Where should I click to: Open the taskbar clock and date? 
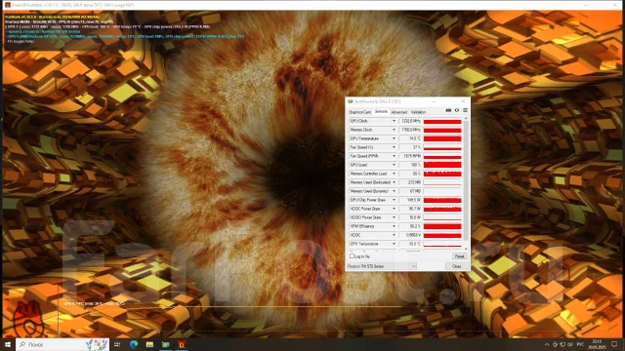597,344
